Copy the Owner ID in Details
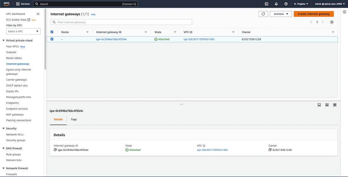This screenshot has height=177, width=348. 270,150
